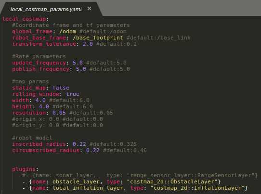
Task: Click the value 'false' of static_map
Action: point(61,88)
